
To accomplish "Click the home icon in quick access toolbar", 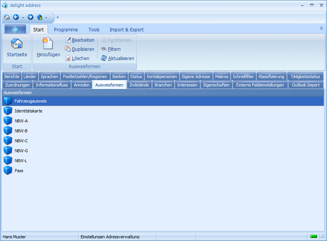I will pyautogui.click(x=7, y=17).
